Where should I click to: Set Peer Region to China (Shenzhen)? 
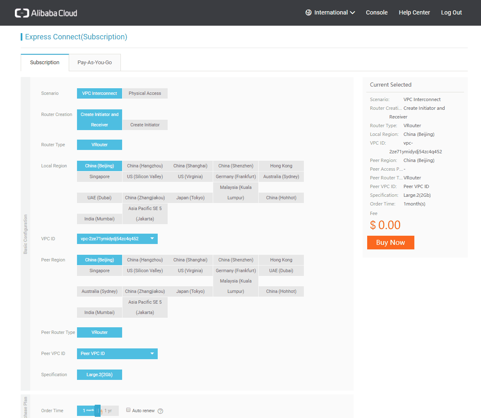tap(236, 260)
